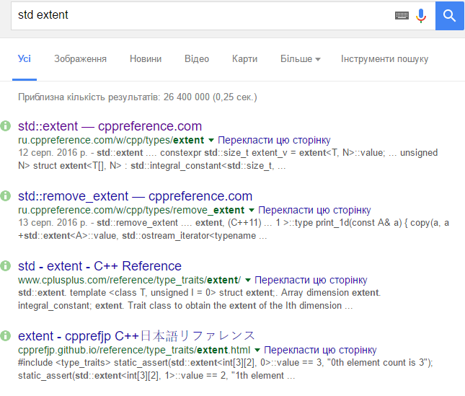Open Інструменти пошуку search tools
Viewport: 465px width, 396px height.
[384, 59]
